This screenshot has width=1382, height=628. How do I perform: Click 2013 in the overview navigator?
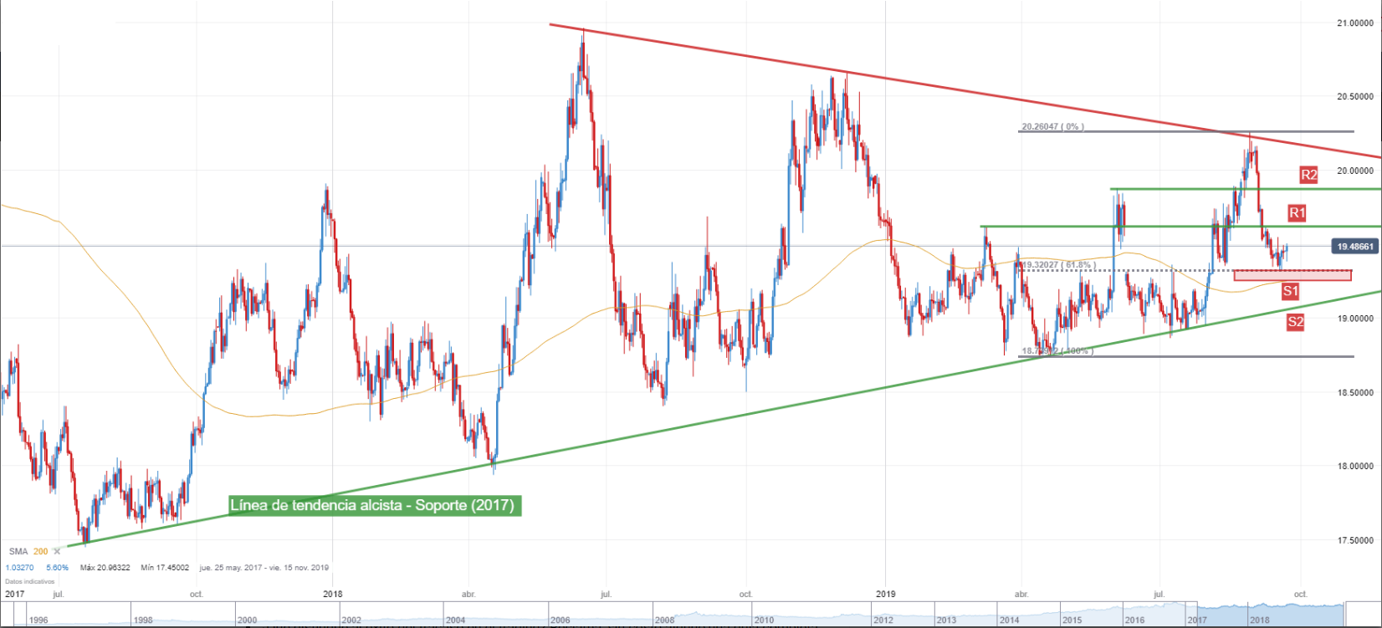click(x=946, y=620)
